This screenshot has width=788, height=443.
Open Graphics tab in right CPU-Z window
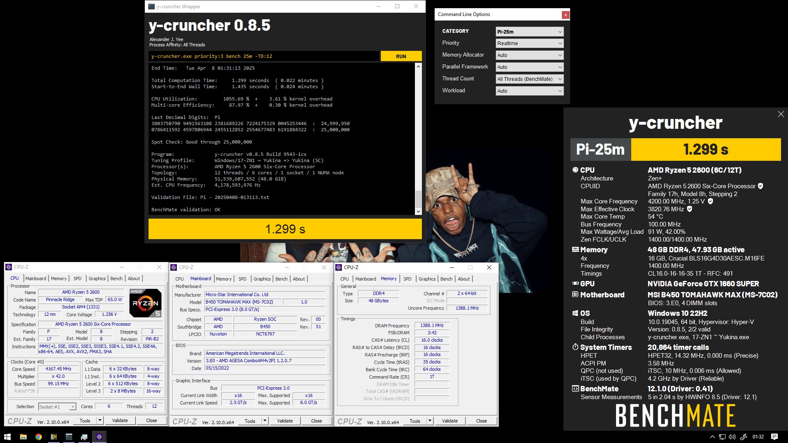click(427, 279)
